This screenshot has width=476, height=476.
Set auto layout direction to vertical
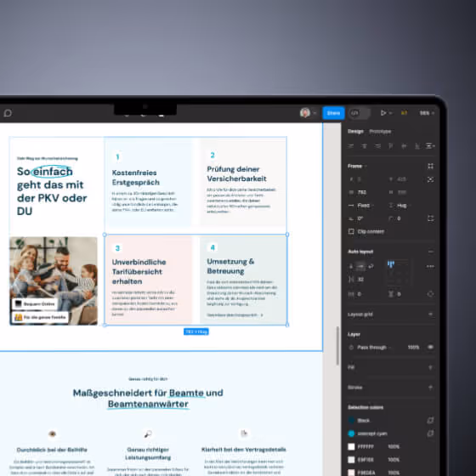pos(351,266)
